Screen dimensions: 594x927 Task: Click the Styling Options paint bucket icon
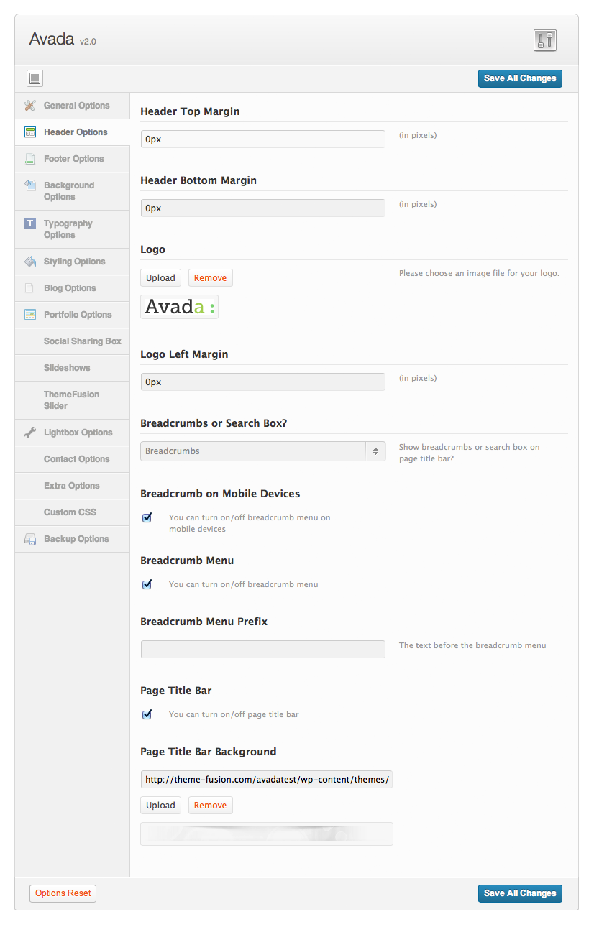point(29,262)
